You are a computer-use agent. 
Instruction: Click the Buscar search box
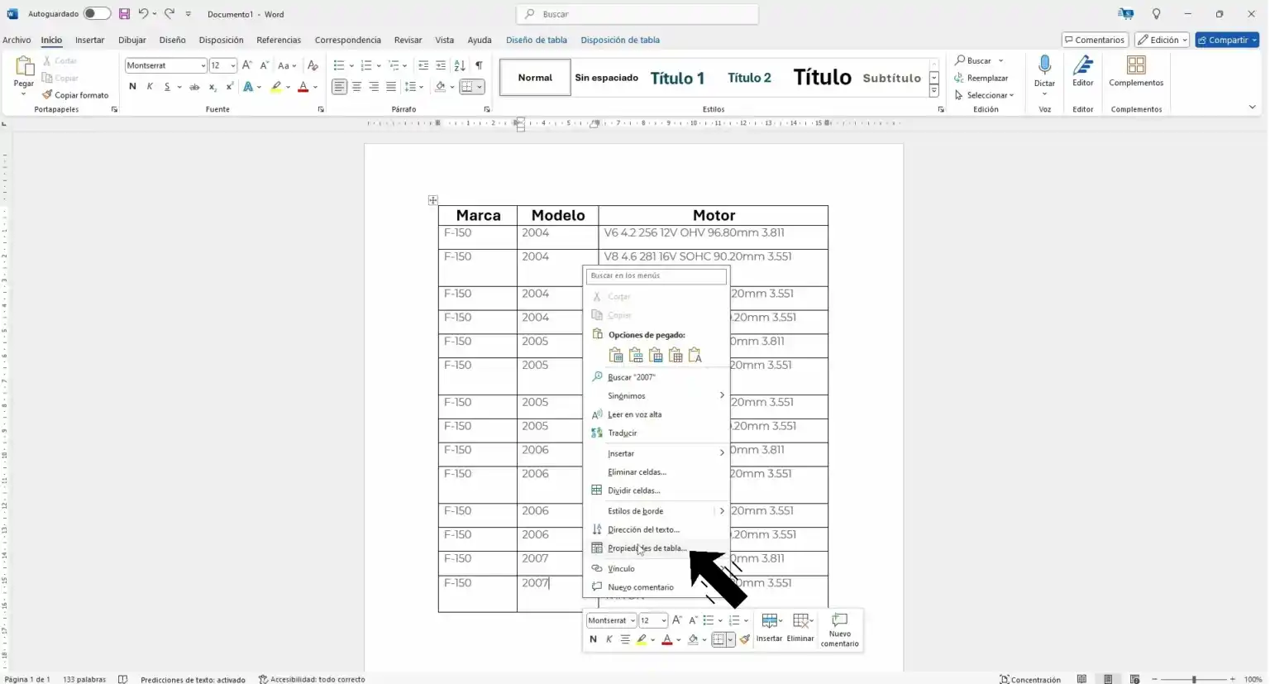click(637, 14)
